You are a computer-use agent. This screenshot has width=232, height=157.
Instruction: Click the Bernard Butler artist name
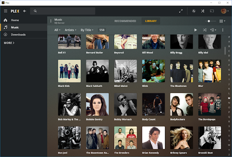pyautogui.click(x=94, y=52)
